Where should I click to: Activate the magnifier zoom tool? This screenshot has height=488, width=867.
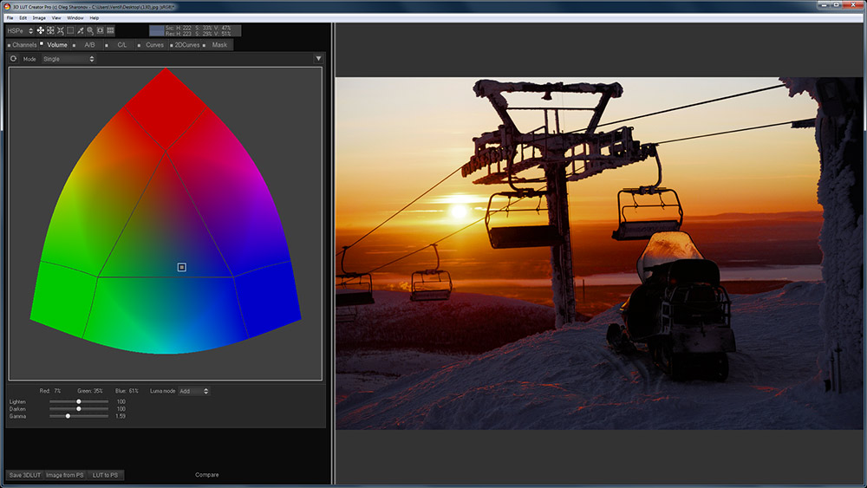pyautogui.click(x=90, y=30)
